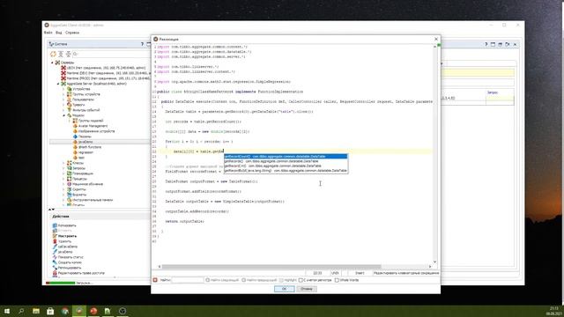Click the Найти следующий option in find bar
Viewport: 564px width, 317px height.
click(x=222, y=280)
